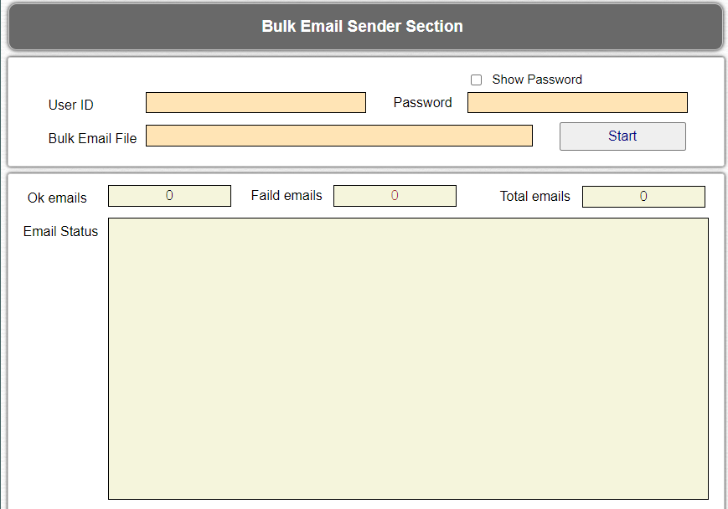Click the Email Status label
The width and height of the screenshot is (728, 509).
coord(61,231)
